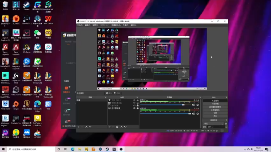Open the 编辑(E) menu in OBS
The image size is (271, 152).
click(87, 25)
